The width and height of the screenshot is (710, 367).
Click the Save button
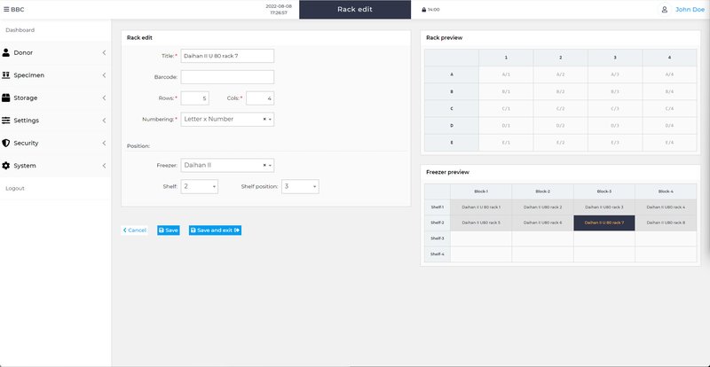pyautogui.click(x=168, y=230)
